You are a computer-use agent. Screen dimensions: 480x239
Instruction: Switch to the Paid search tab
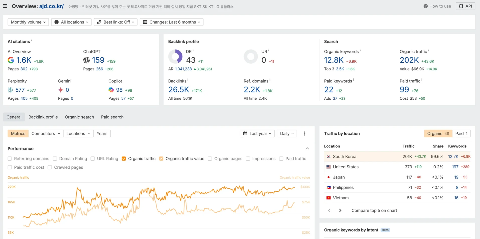pos(112,117)
